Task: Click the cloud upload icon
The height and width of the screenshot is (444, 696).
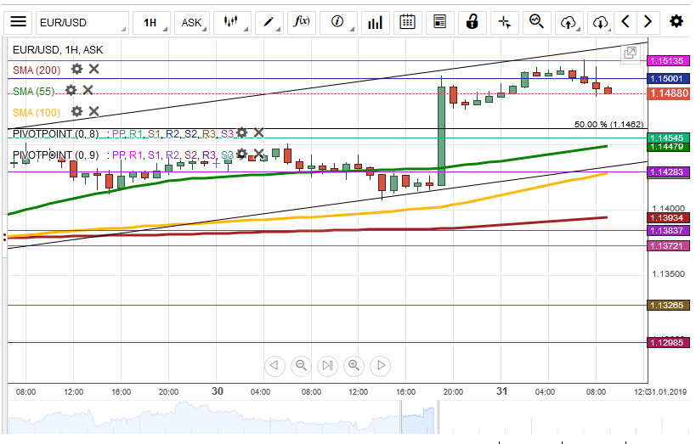Action: click(x=569, y=22)
